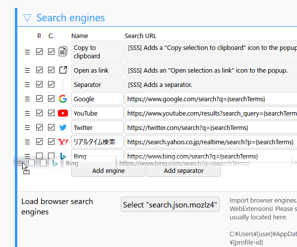Image resolution: width=297 pixels, height=247 pixels.
Task: Click the drag handle for Copy to clipboard row
Action: click(27, 52)
